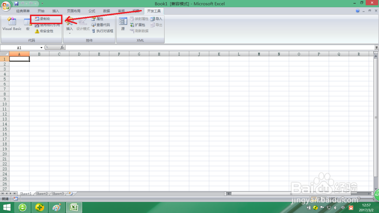Toggle 设计模式 design mode

pyautogui.click(x=83, y=24)
